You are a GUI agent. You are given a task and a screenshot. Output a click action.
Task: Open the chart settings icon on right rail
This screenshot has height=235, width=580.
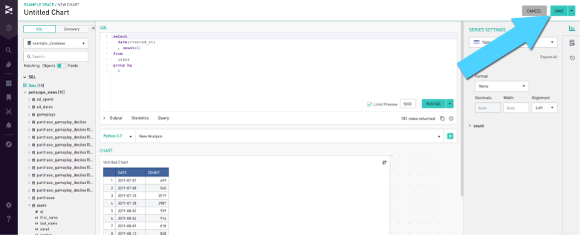coord(572,28)
